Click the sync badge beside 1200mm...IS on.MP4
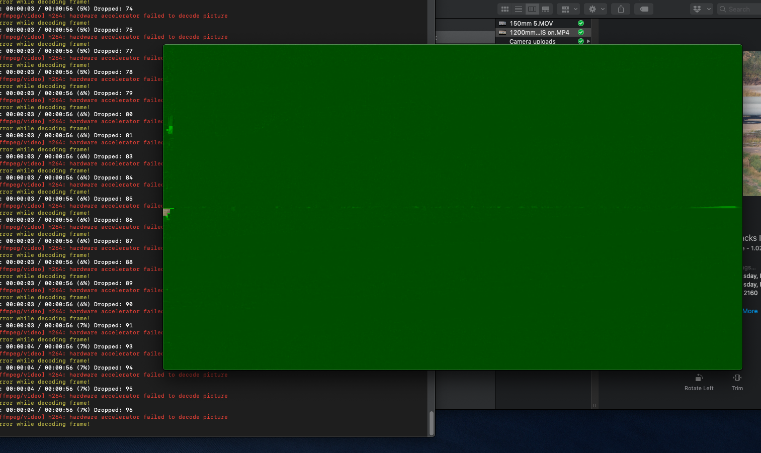761x453 pixels. [x=581, y=32]
